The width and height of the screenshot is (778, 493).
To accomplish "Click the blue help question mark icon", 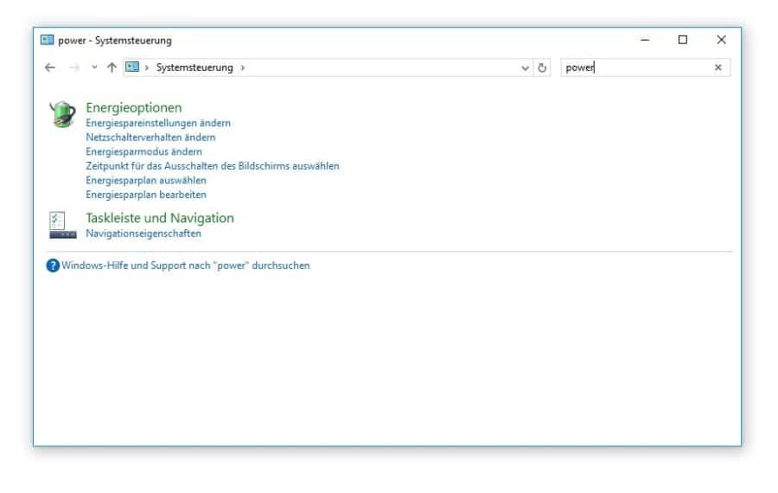I will pyautogui.click(x=53, y=266).
